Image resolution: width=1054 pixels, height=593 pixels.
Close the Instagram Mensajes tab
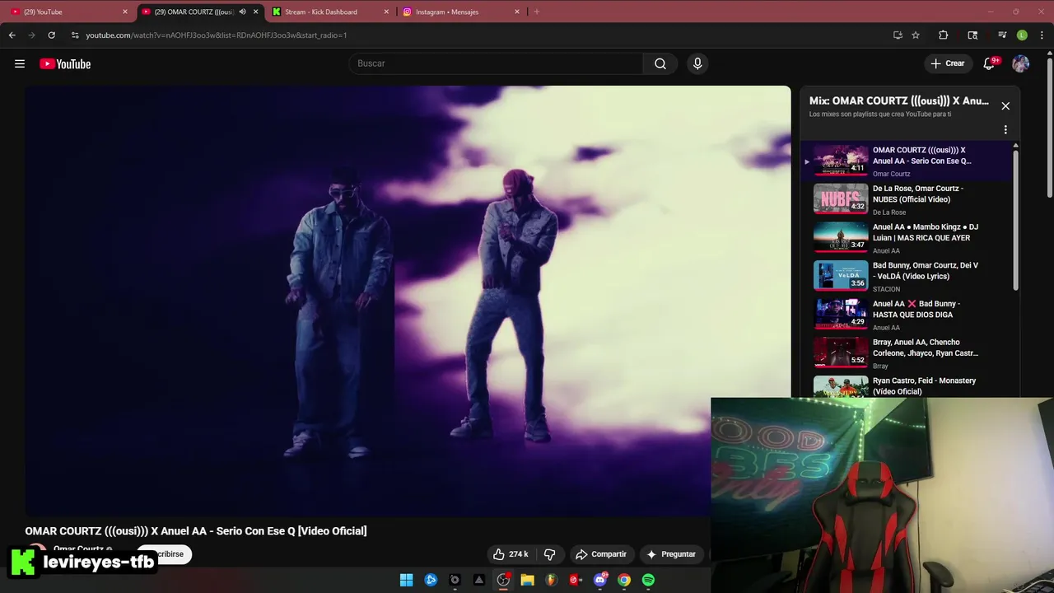click(x=517, y=12)
